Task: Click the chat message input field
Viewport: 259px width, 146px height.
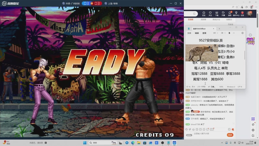Action: coord(209,134)
